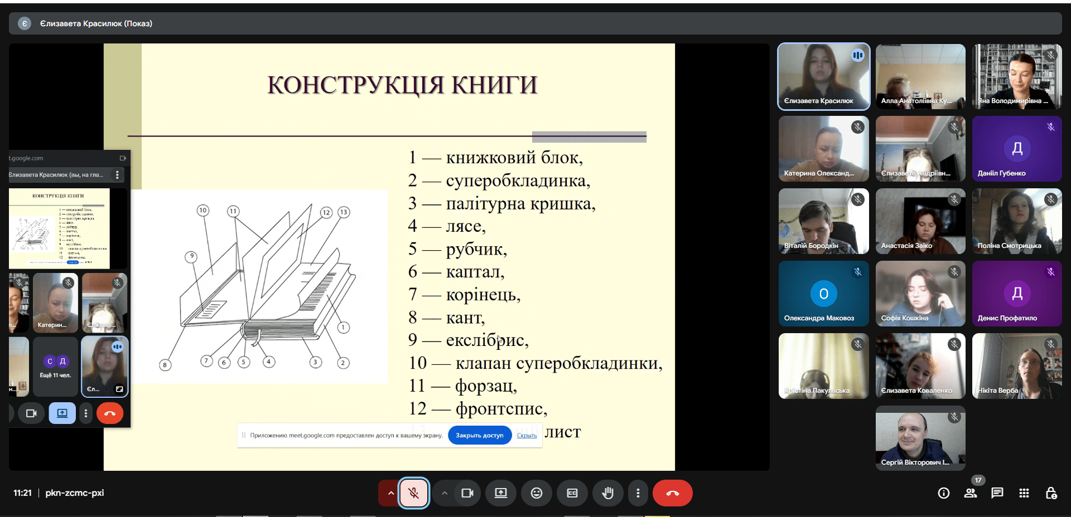Show the participants list
This screenshot has width=1071, height=517.
pos(971,493)
